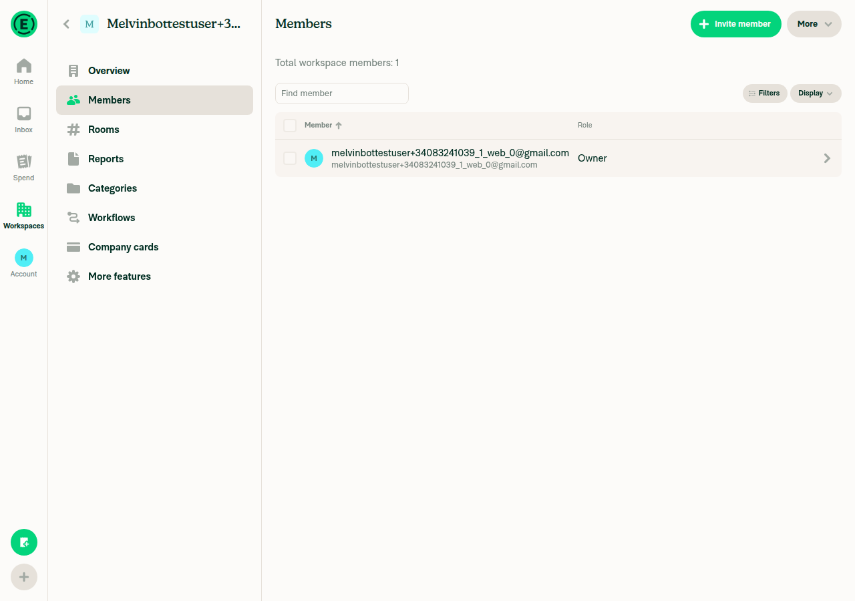Open the Spend receipt icon

point(24,162)
